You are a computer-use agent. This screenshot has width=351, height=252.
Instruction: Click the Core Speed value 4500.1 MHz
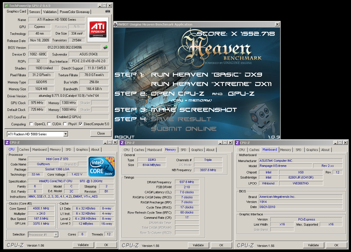(x=41, y=208)
